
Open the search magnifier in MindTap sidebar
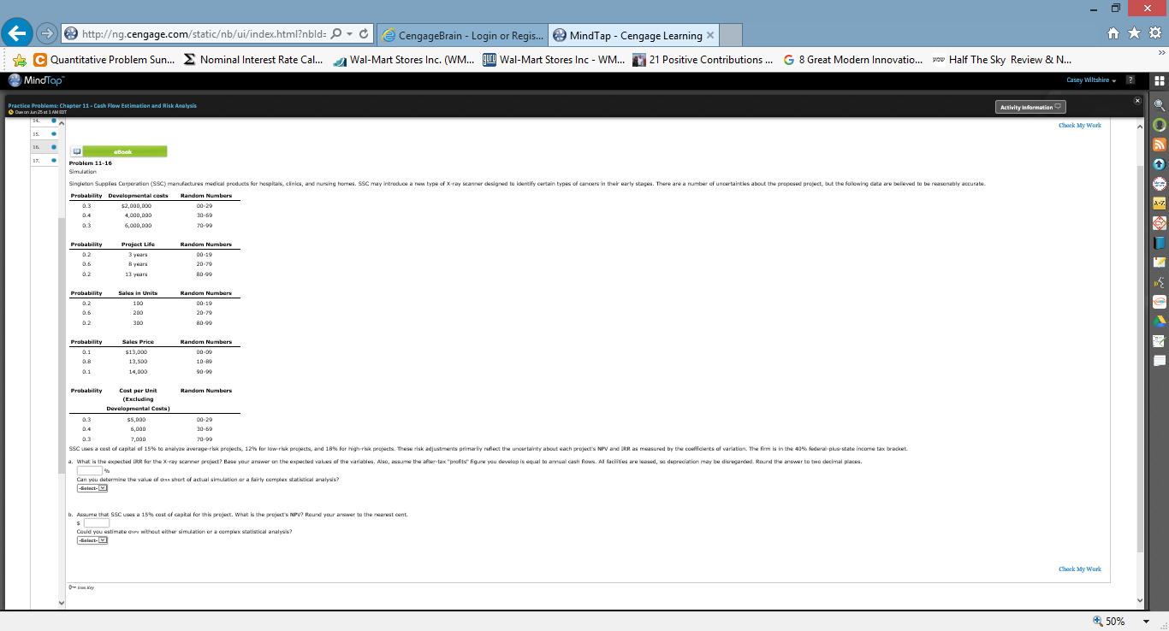(x=1160, y=105)
